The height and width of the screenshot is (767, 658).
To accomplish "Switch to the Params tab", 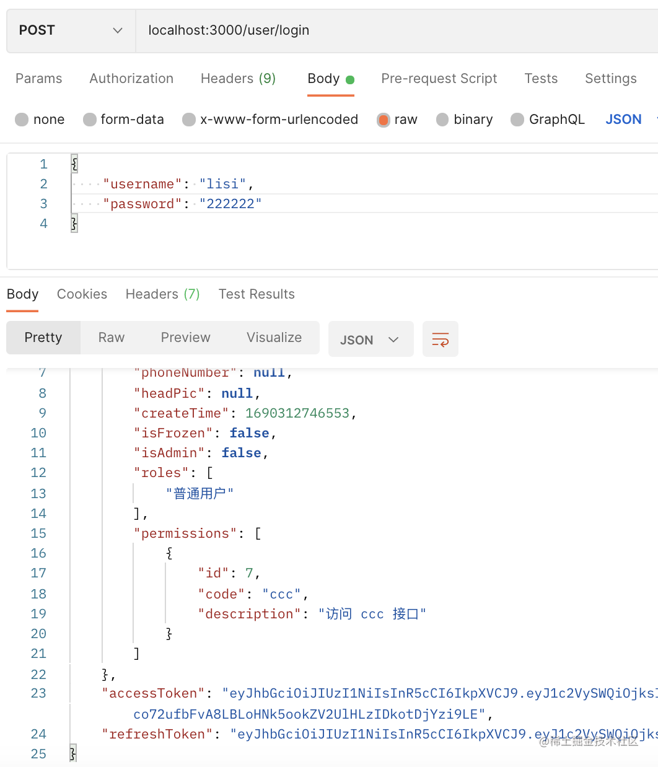I will [x=38, y=79].
